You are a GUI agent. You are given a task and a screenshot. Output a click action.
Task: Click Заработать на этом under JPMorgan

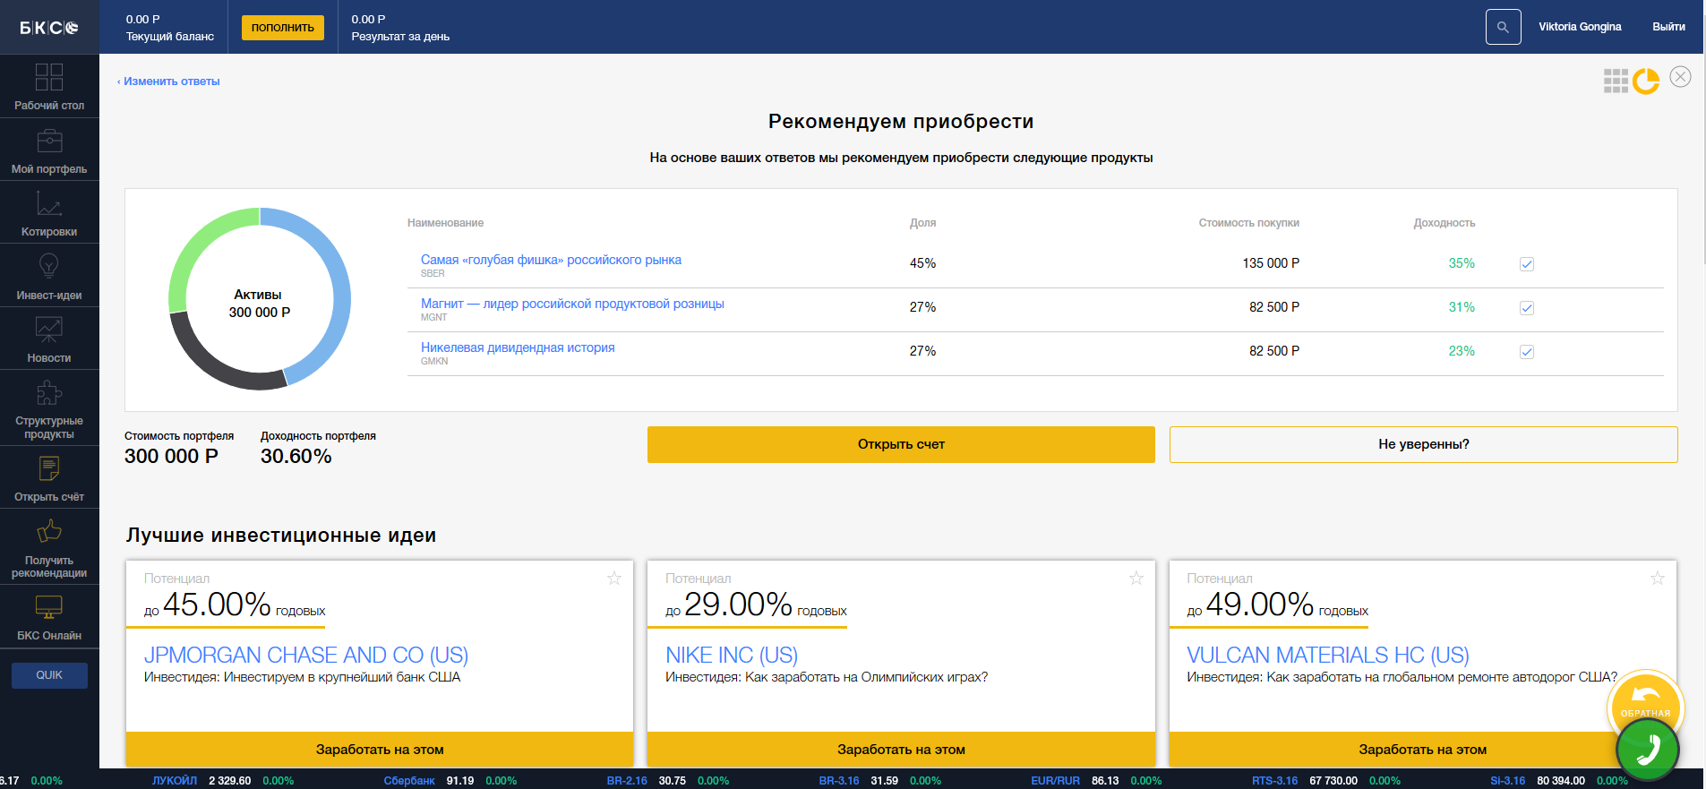tap(380, 750)
